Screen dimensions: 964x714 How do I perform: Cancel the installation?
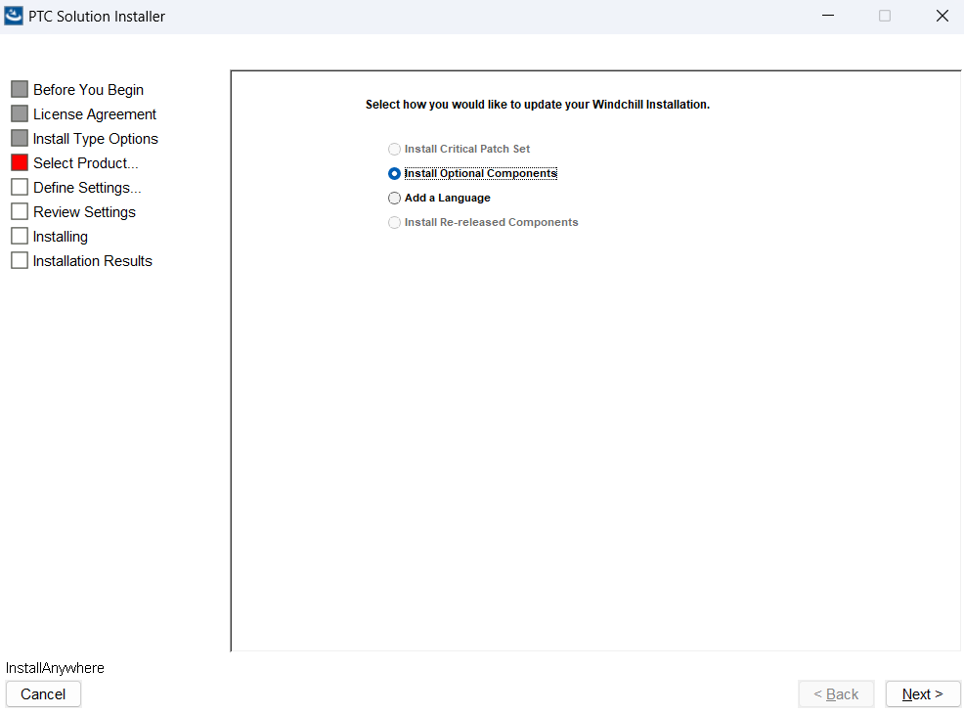[43, 694]
